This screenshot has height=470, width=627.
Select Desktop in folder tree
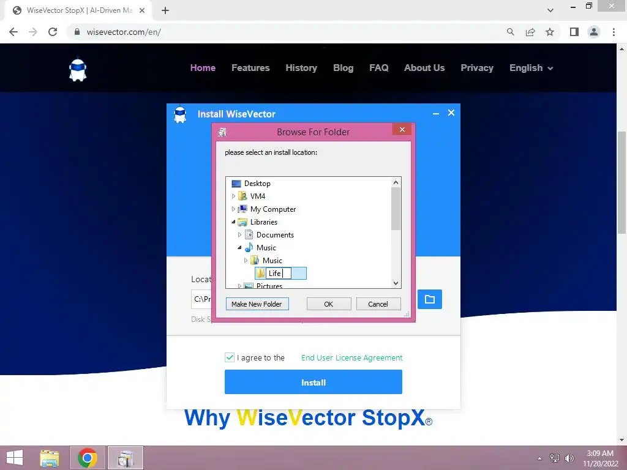(x=257, y=184)
